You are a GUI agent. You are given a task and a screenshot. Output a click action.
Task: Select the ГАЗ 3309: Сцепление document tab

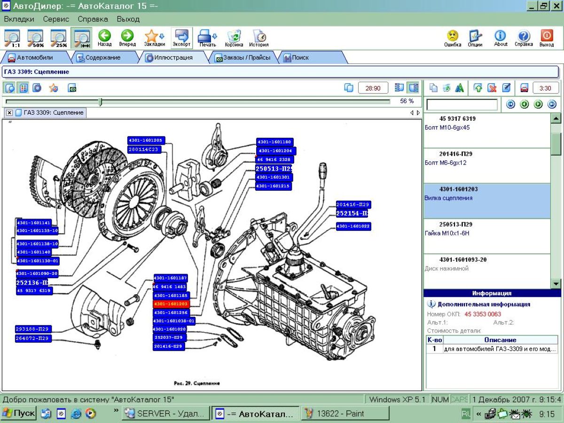tap(49, 113)
